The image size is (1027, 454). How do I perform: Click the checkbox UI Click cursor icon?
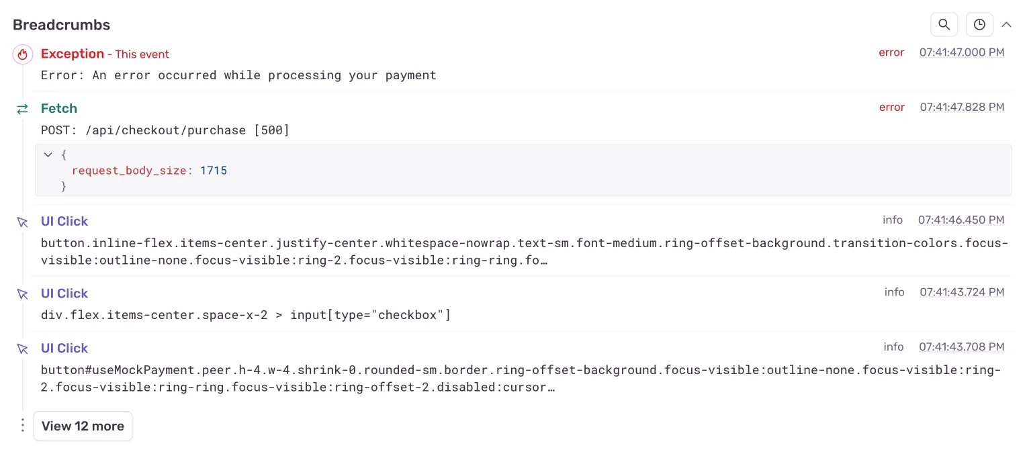23,294
